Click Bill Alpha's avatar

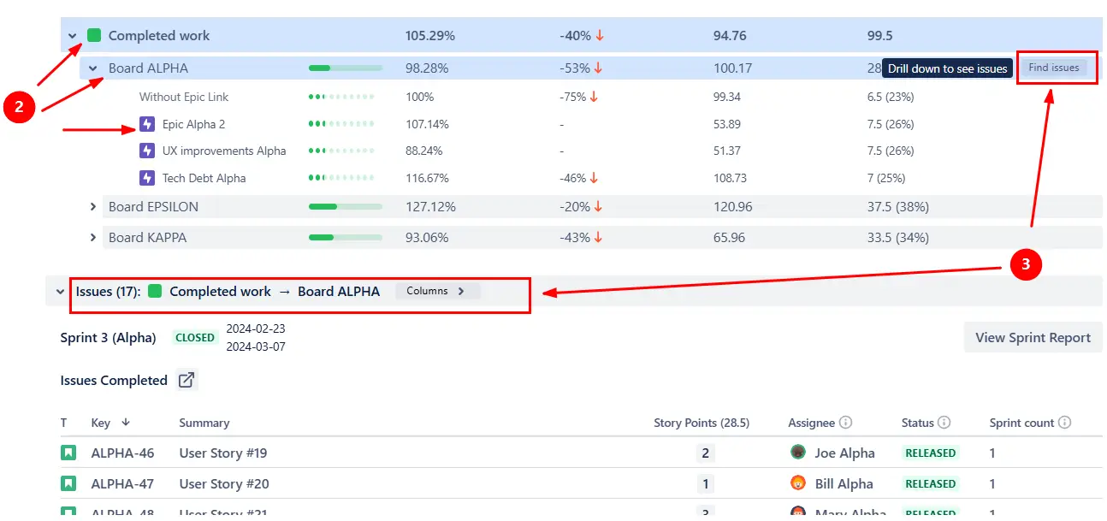798,483
